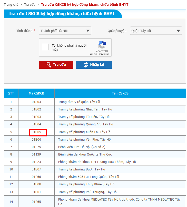Expand the Quận/Huyện dropdown

156,31
